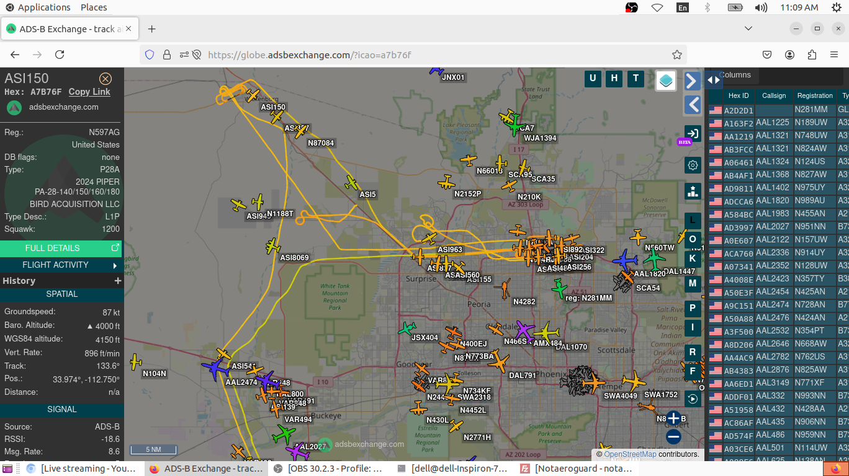This screenshot has width=849, height=476.
Task: Open the Firefox application menu
Action: [834, 55]
